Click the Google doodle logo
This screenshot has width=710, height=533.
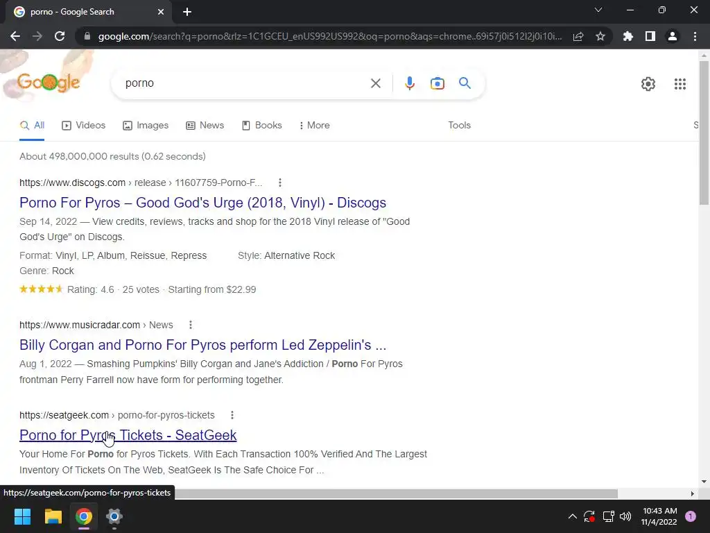(49, 83)
